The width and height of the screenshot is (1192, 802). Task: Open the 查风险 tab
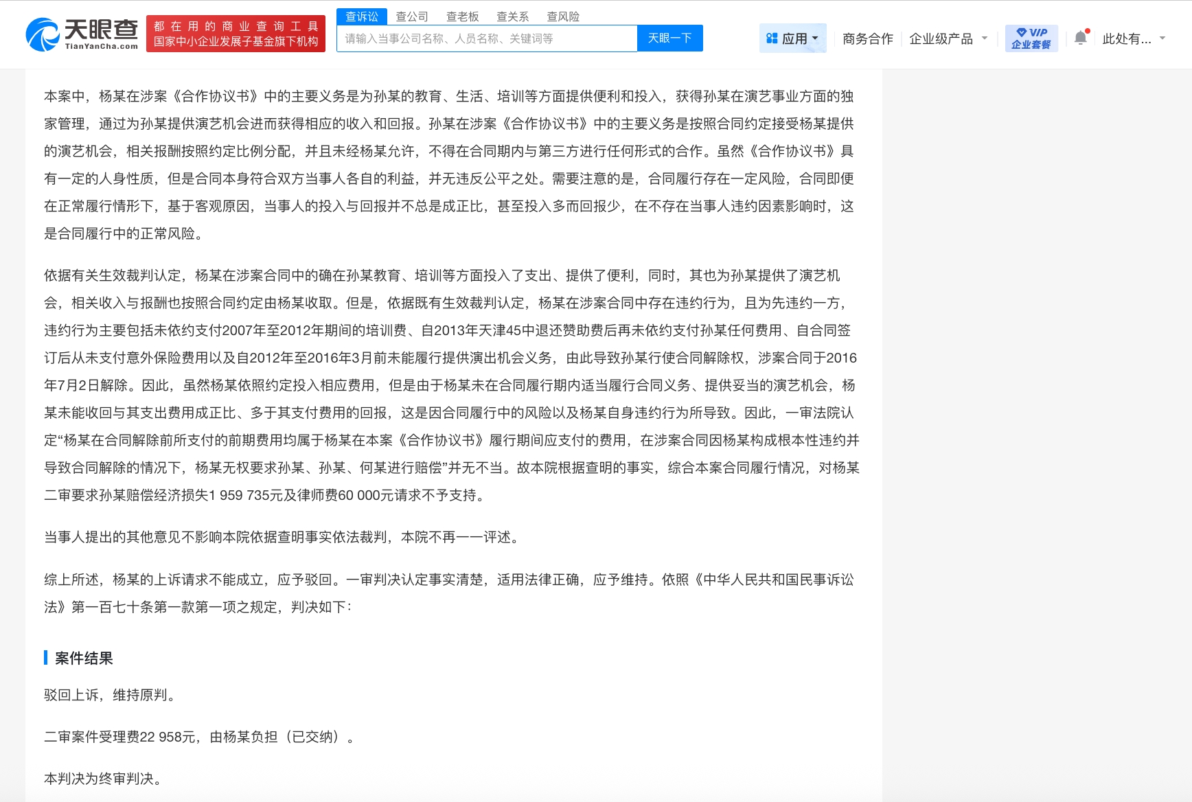[x=563, y=16]
